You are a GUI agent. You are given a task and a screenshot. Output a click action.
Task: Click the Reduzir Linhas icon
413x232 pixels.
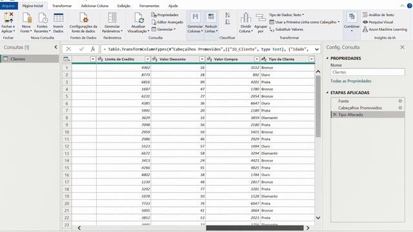coord(211,17)
